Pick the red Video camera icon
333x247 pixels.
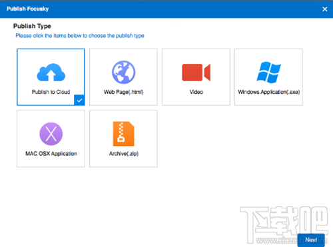pyautogui.click(x=196, y=73)
